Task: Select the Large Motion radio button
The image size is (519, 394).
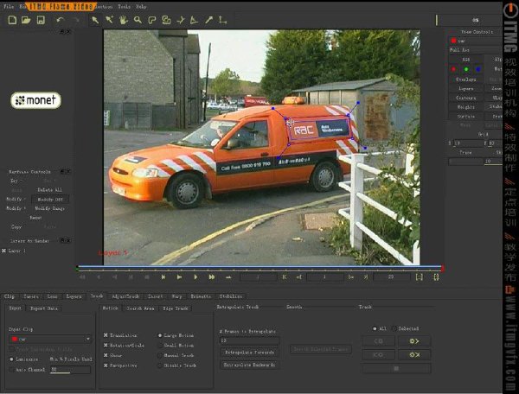Action: [x=160, y=335]
